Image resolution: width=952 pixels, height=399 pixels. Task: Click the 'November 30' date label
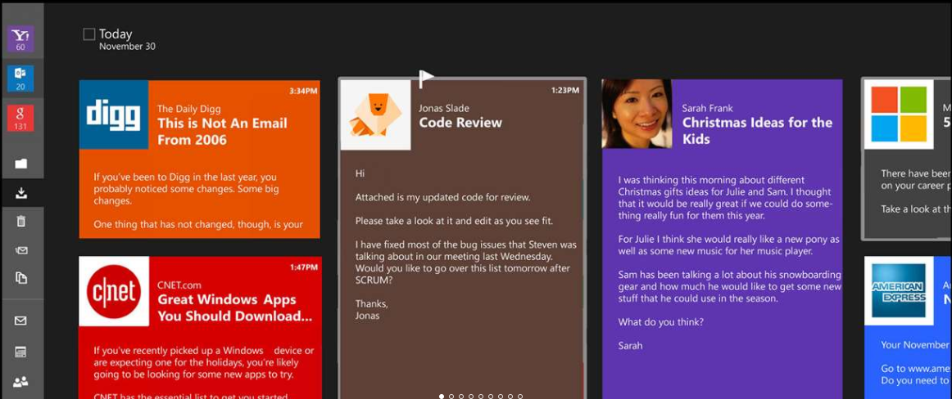127,47
